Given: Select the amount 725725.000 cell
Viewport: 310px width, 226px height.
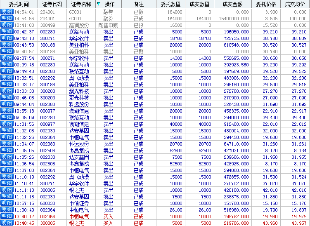Looking at the screenshot, I should [236, 38].
